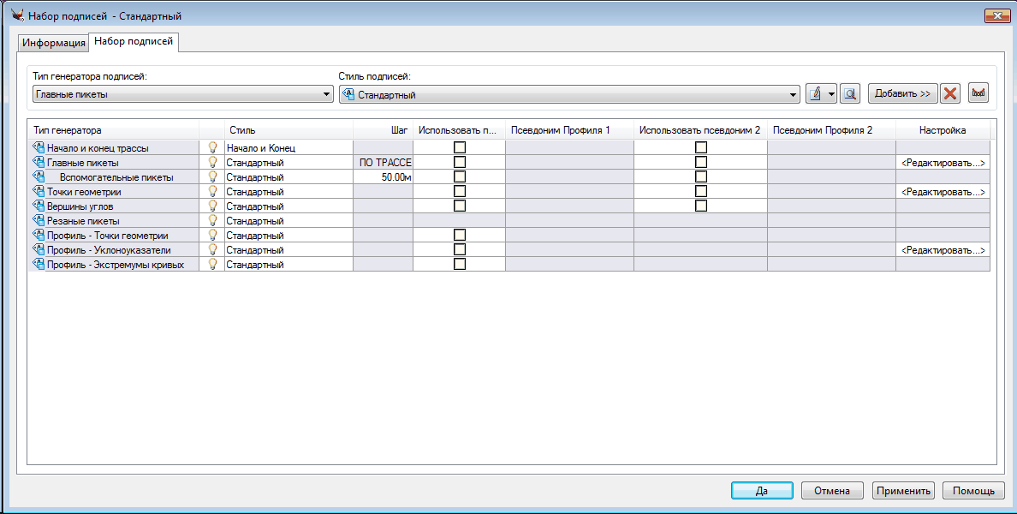Click label icon beside Резаные пикеты
Image resolution: width=1017 pixels, height=514 pixels.
[39, 221]
